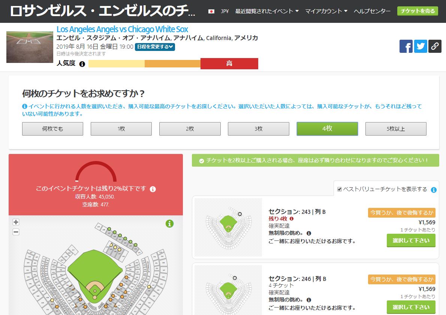Viewport: 446px width, 315px height.
Task: Click the section 243 mini map thumbnail
Action: 228,227
